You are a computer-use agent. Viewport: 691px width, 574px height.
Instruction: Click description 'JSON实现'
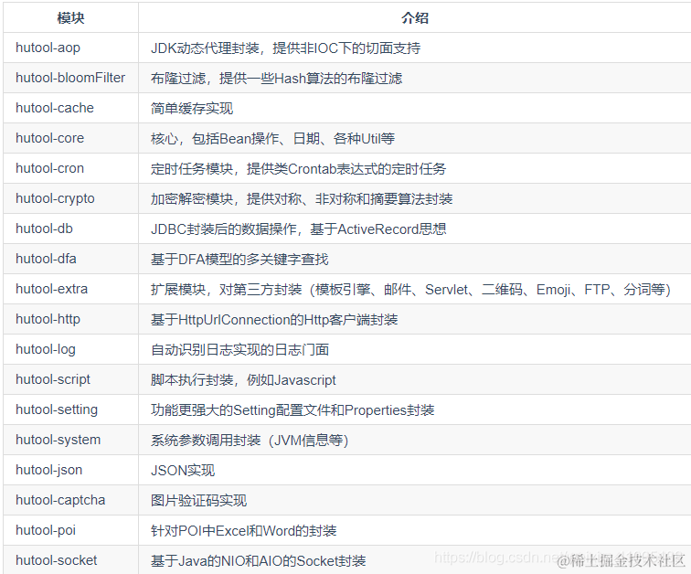[183, 471]
